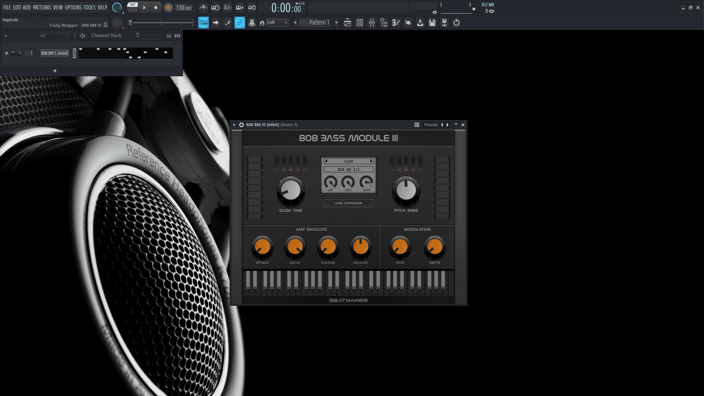Click the LOAD EXPANSION button

pyautogui.click(x=348, y=203)
